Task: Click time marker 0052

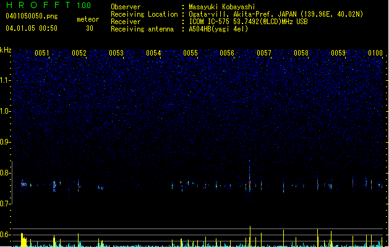Action: (79, 53)
